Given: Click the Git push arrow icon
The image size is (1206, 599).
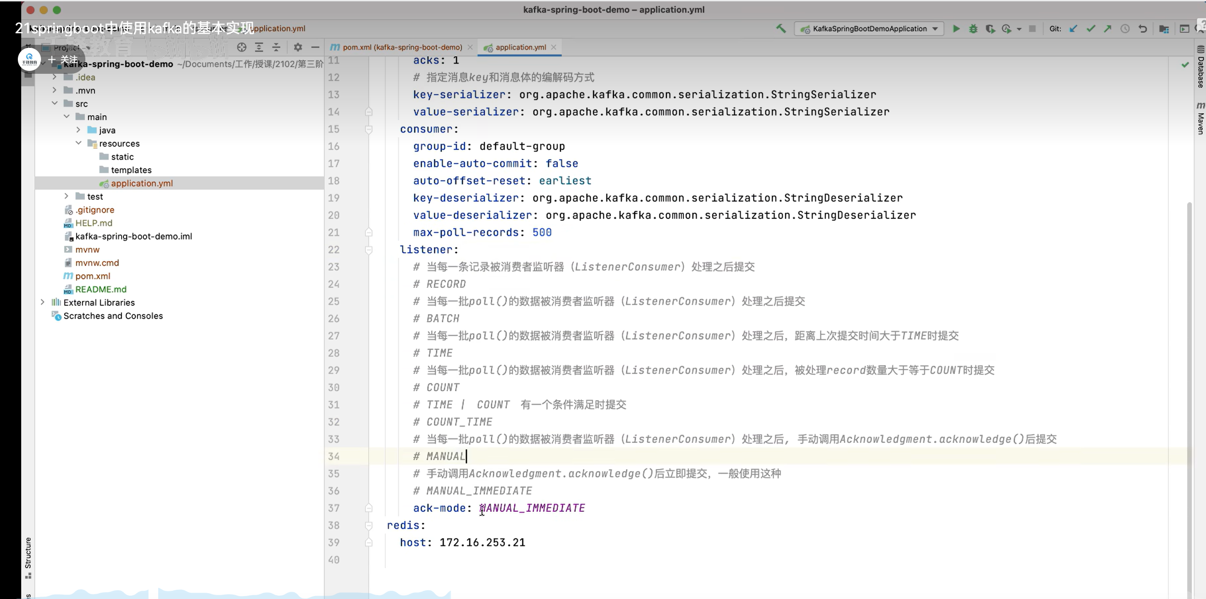Looking at the screenshot, I should [x=1108, y=28].
